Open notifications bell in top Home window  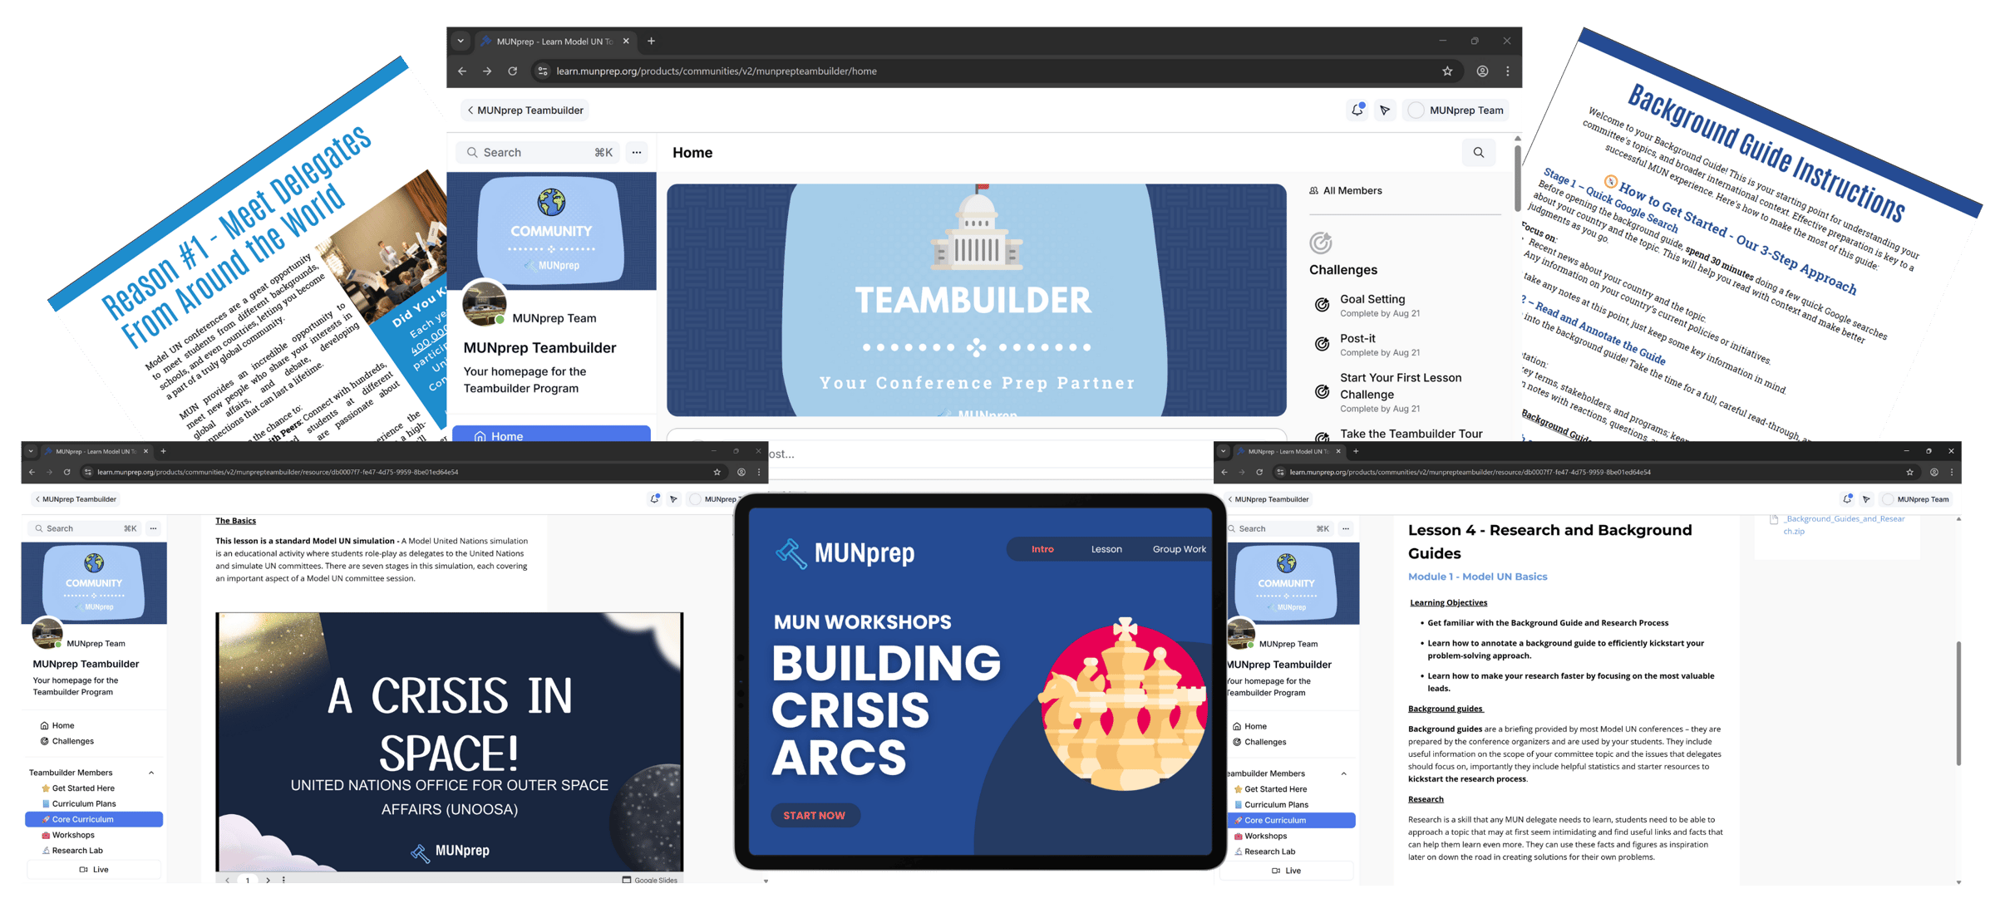pyautogui.click(x=1357, y=110)
